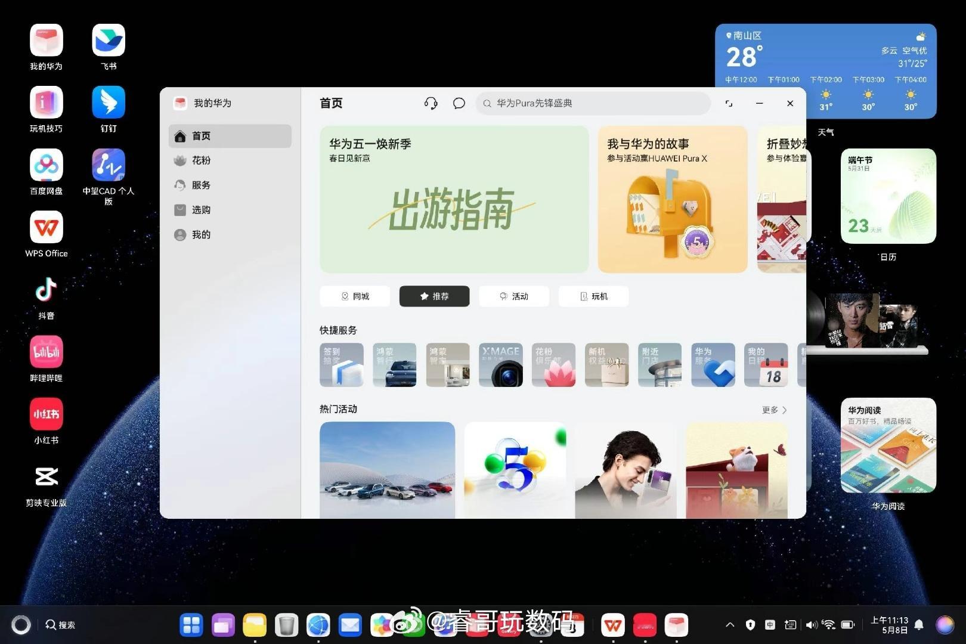Switch to the 玩机 tab
The height and width of the screenshot is (644, 966).
click(x=593, y=296)
